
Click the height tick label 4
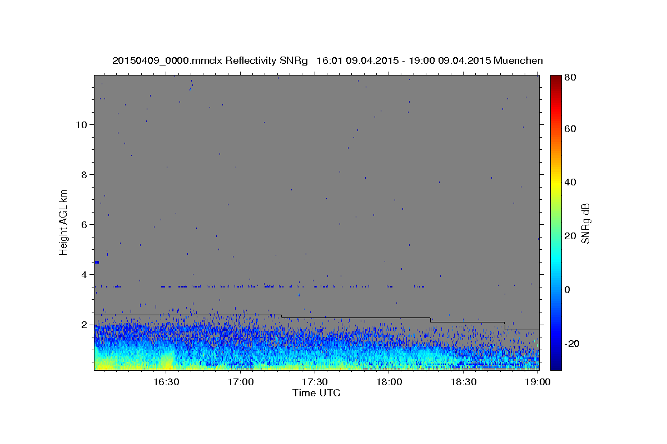85,274
